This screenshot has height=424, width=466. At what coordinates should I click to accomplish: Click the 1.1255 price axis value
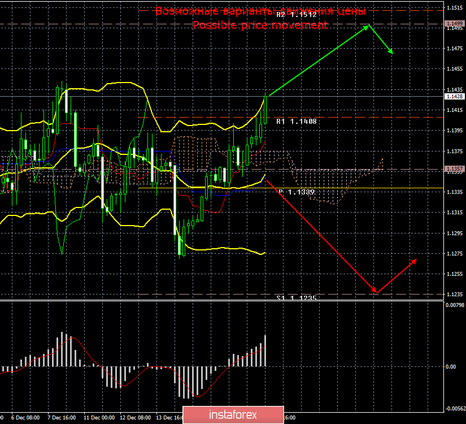click(455, 274)
